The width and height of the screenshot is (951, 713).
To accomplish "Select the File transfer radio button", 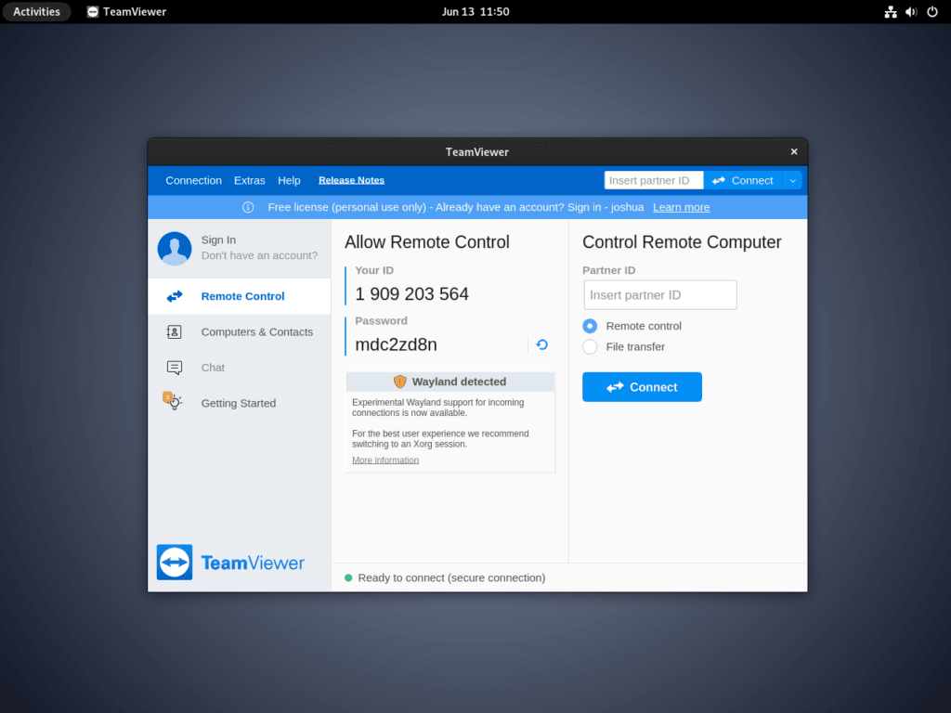I will coord(590,346).
